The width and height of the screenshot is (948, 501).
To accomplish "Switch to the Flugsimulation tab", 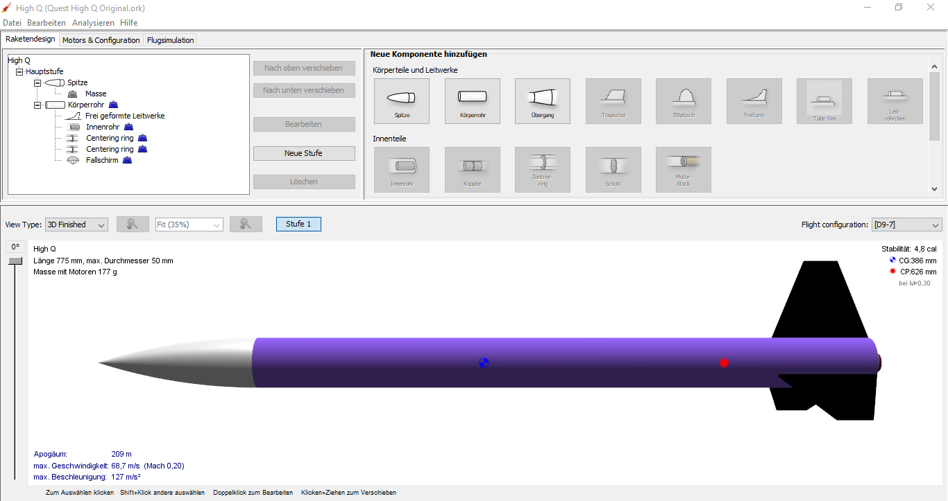I will (x=170, y=40).
